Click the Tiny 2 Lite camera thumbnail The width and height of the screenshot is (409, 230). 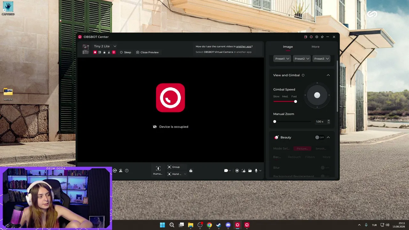[x=86, y=49]
